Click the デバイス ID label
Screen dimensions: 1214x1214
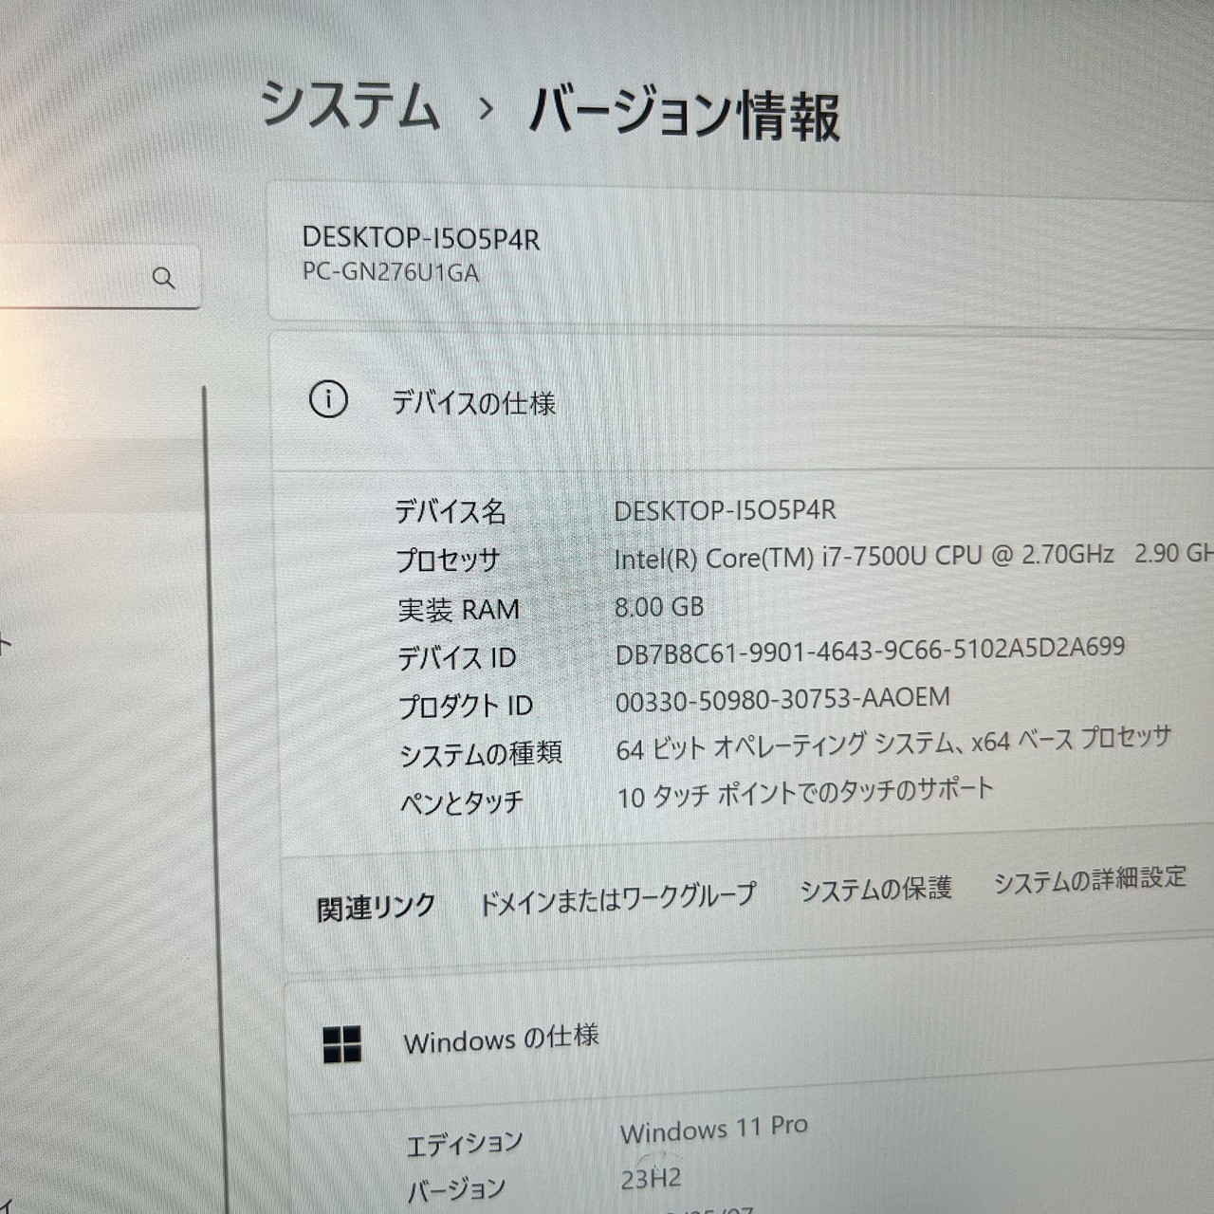point(457,657)
